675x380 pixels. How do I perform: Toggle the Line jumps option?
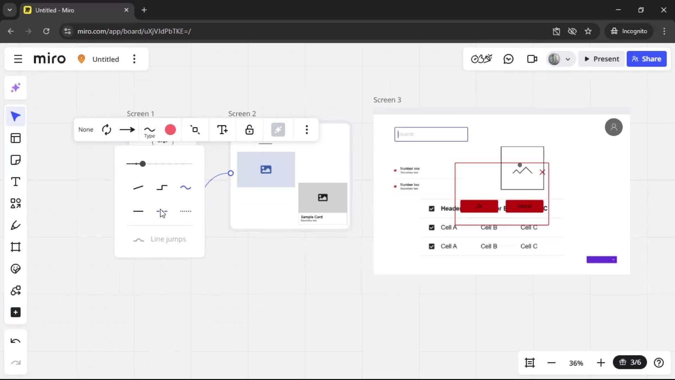coord(159,239)
